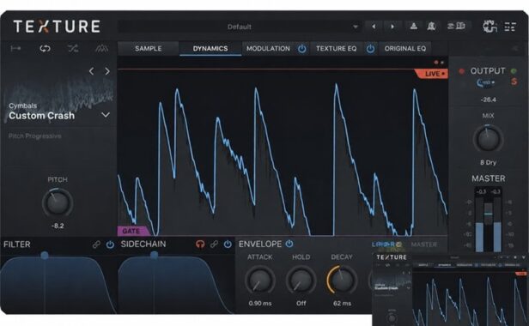529x326 pixels.
Task: Enable the loop playback mode icon
Action: pyautogui.click(x=45, y=49)
